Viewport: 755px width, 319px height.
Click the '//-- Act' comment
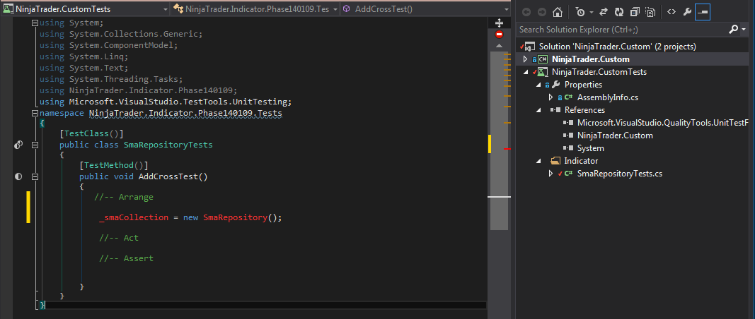click(x=119, y=238)
